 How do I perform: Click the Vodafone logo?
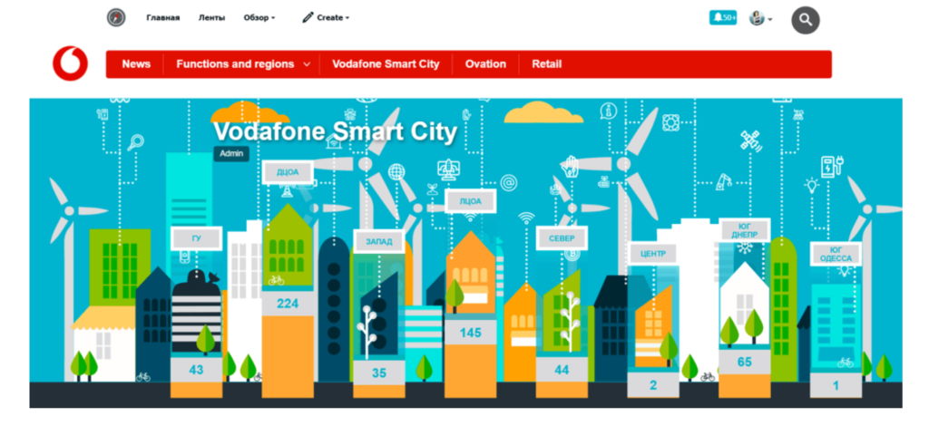point(70,63)
